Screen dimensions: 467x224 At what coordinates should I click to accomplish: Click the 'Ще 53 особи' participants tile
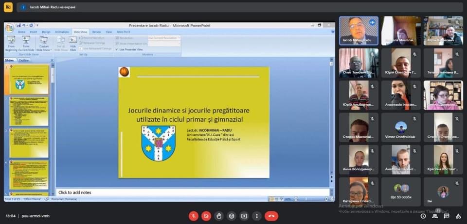[401, 192]
